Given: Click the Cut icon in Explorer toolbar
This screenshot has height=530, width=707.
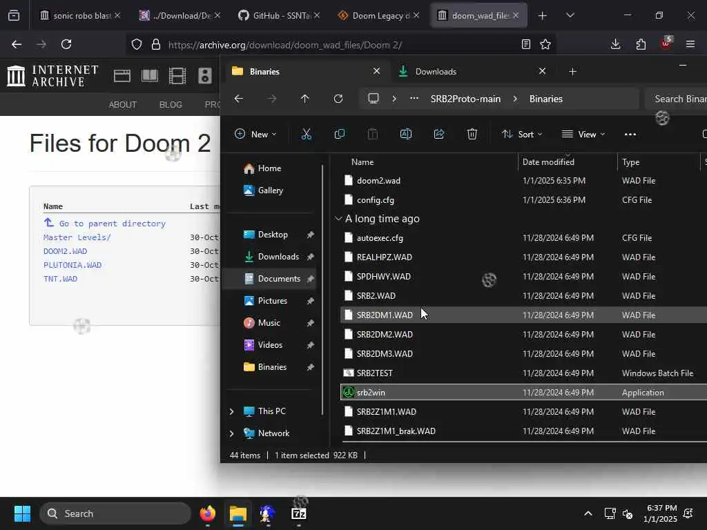Looking at the screenshot, I should pyautogui.click(x=306, y=135).
